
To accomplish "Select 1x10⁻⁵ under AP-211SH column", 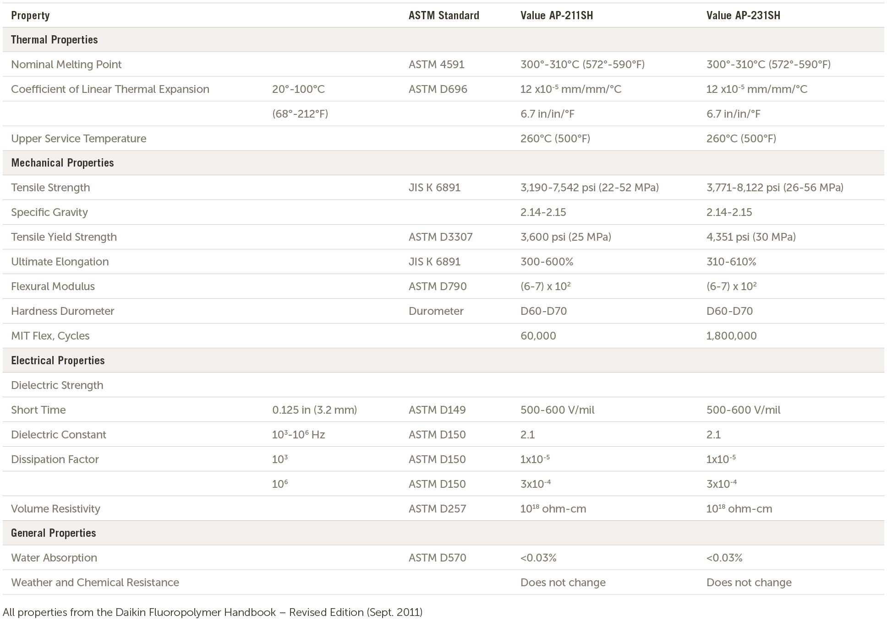I will click(x=535, y=459).
